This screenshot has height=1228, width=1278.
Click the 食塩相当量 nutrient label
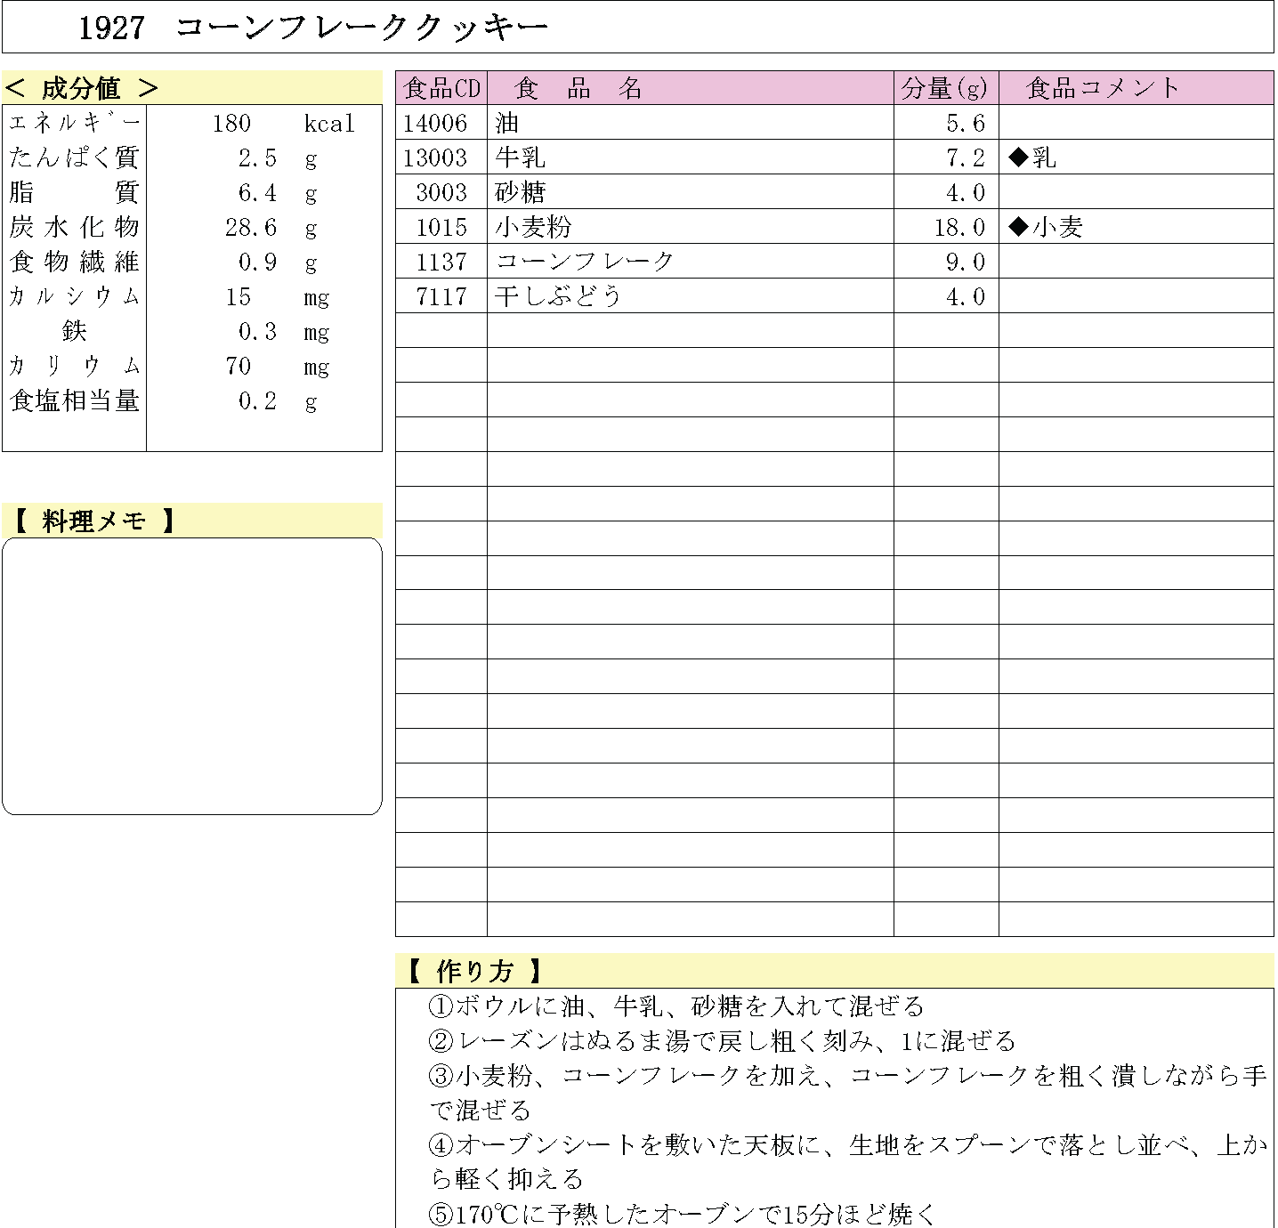pyautogui.click(x=75, y=400)
